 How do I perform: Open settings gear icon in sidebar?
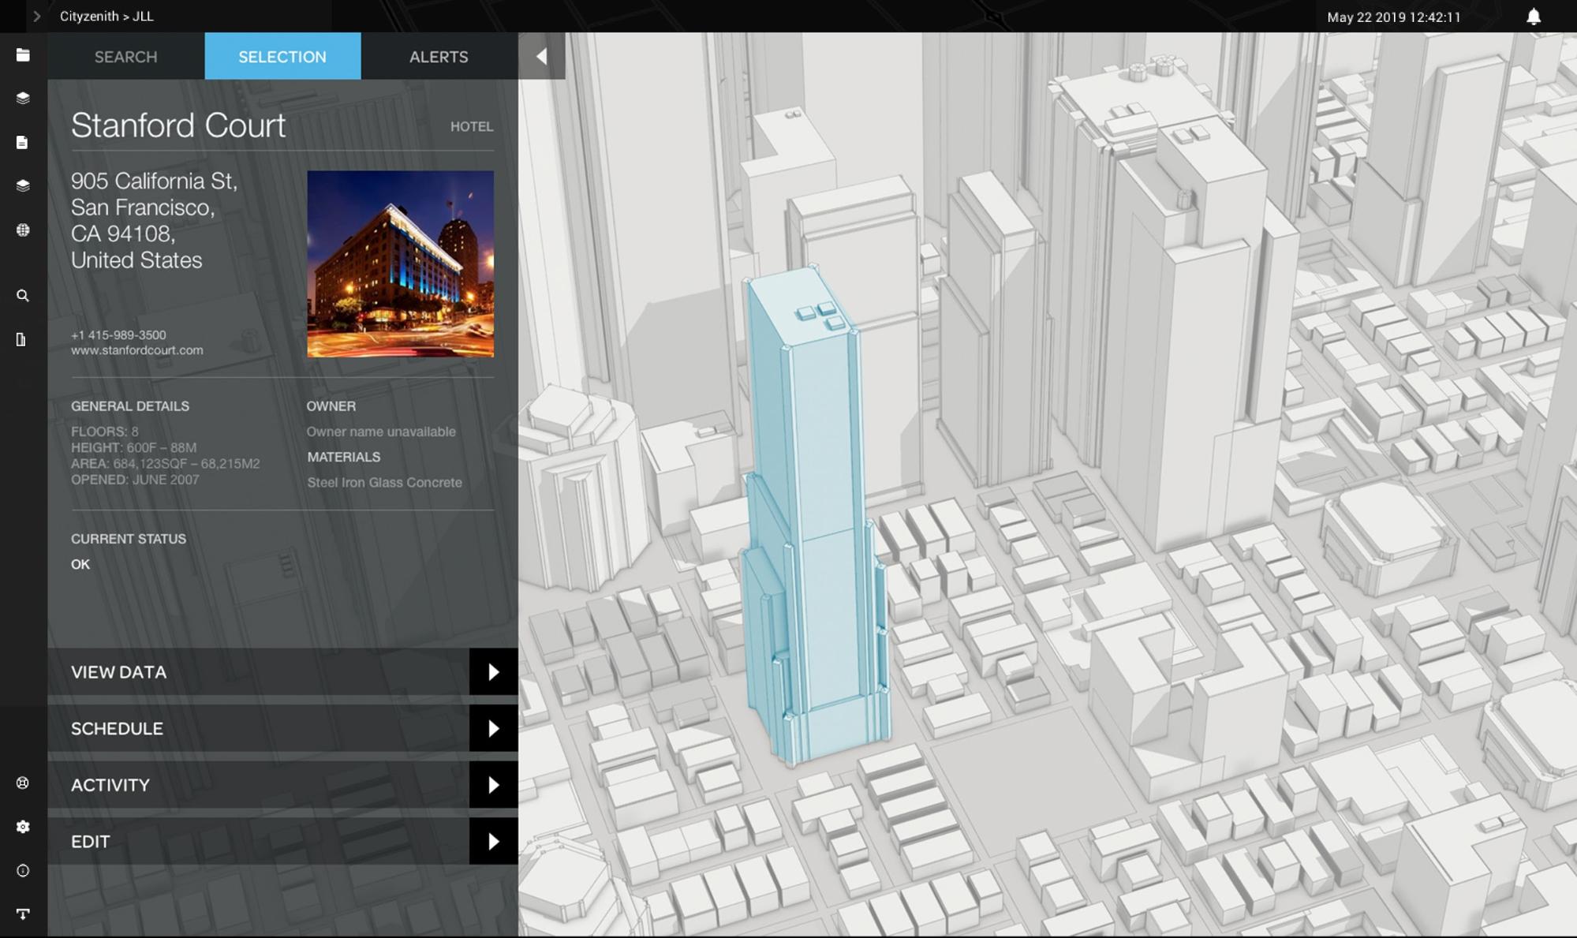click(23, 827)
